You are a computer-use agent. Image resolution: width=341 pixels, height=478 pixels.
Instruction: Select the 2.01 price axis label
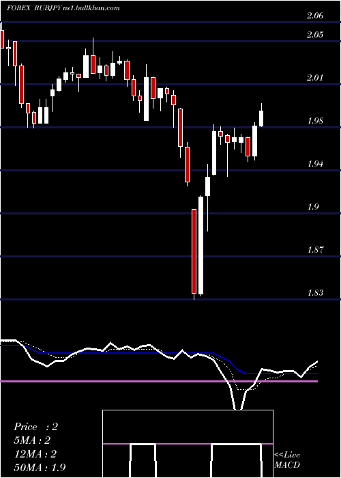(x=315, y=78)
